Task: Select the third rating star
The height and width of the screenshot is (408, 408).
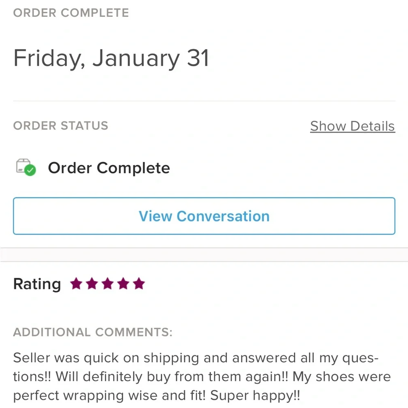Action: 107,284
